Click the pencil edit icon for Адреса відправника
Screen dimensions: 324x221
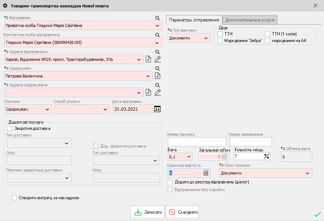click(158, 59)
